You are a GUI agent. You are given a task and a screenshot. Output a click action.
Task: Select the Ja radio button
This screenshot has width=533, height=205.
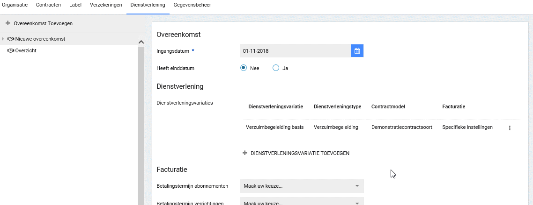pyautogui.click(x=276, y=68)
